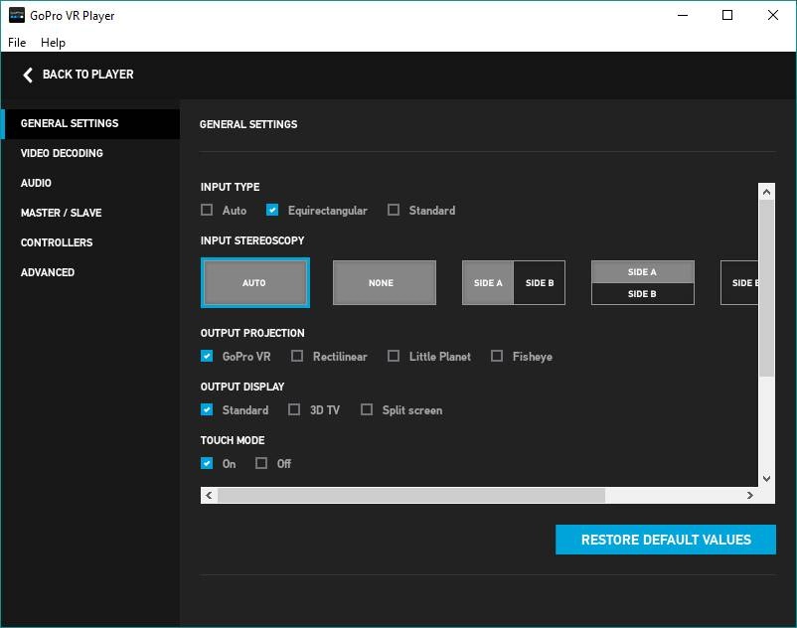Screen dimensions: 797x628
Task: Enable Rectilinear output projection
Action: point(297,356)
